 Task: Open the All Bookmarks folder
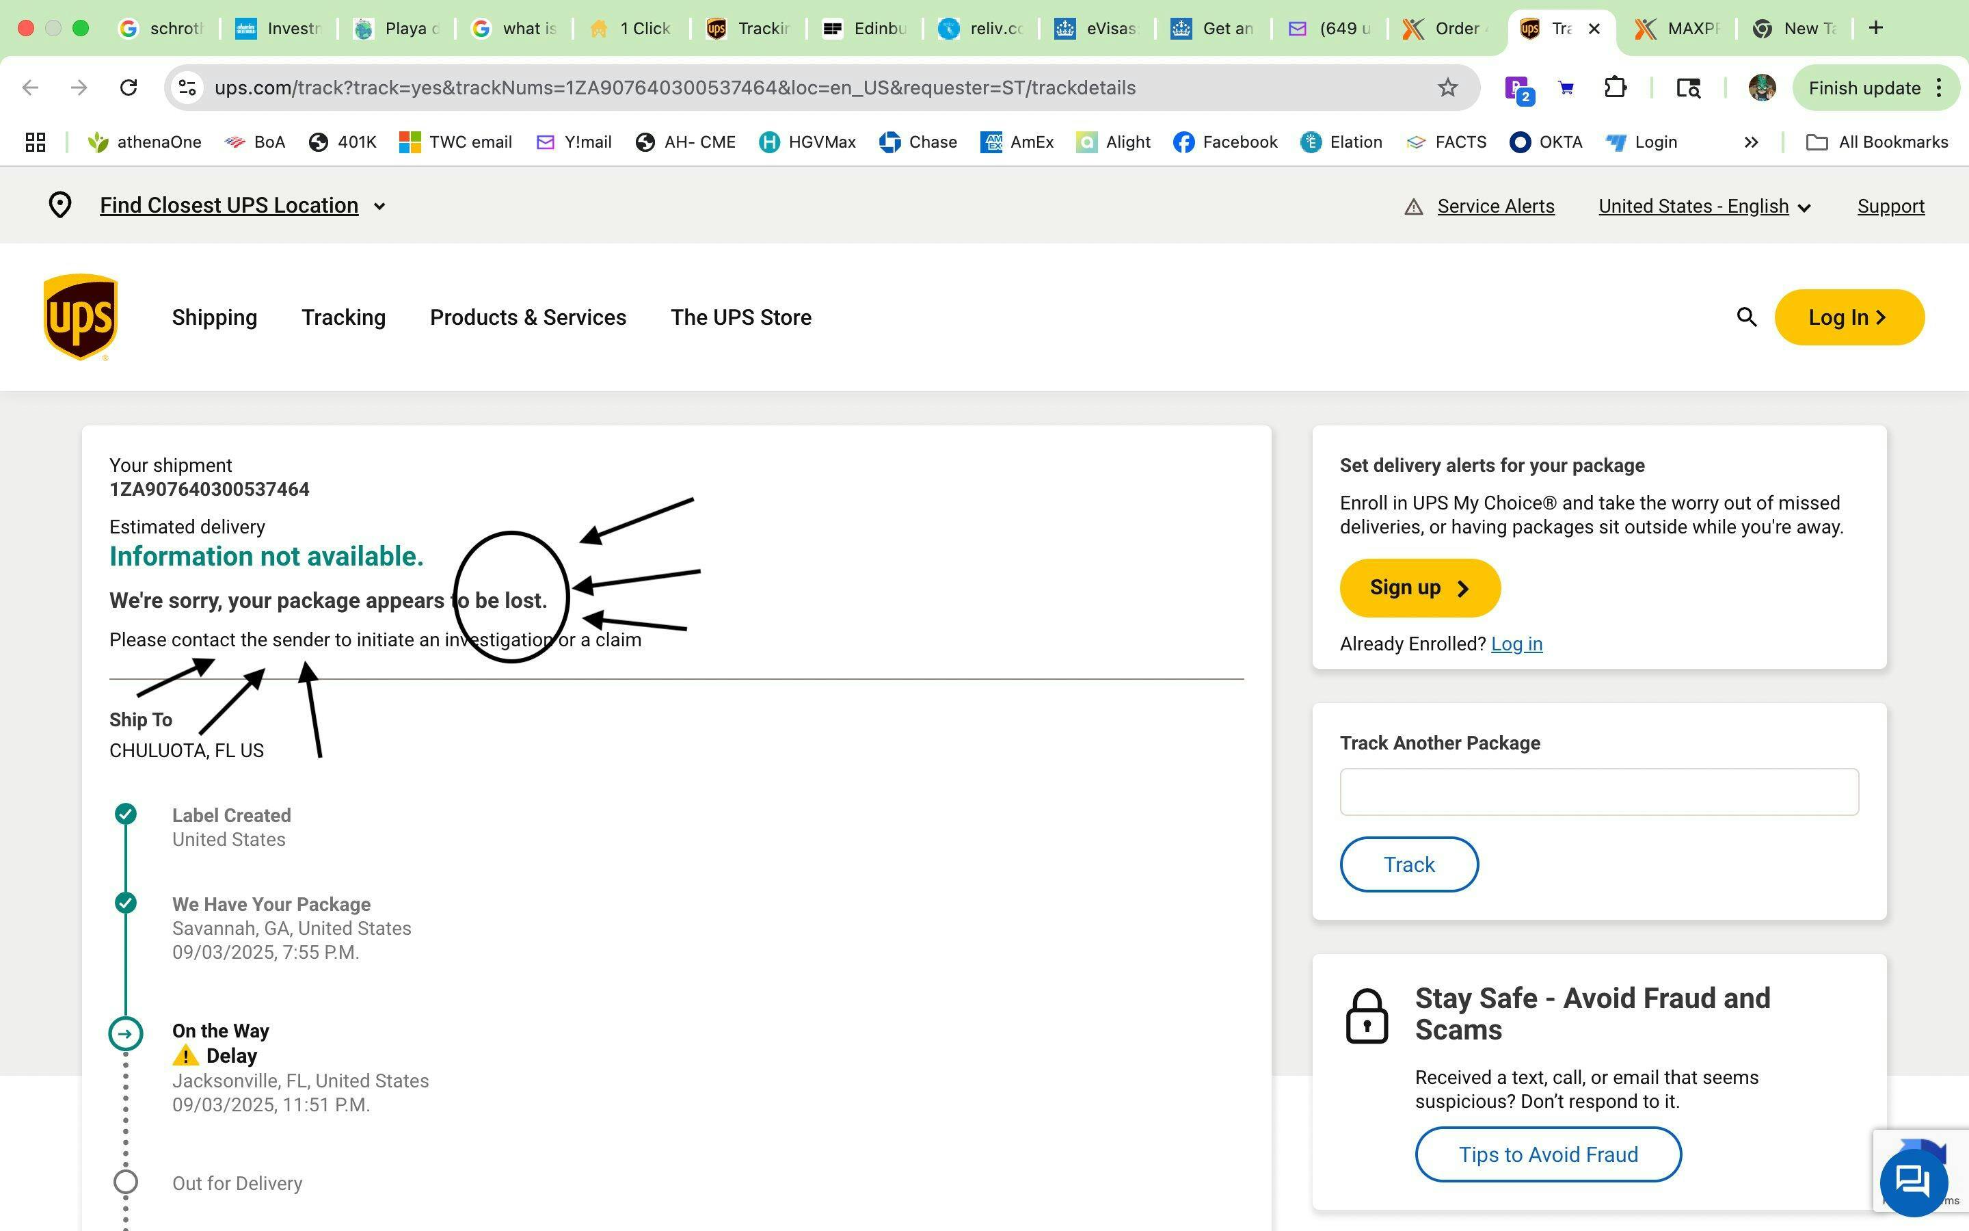[1877, 142]
